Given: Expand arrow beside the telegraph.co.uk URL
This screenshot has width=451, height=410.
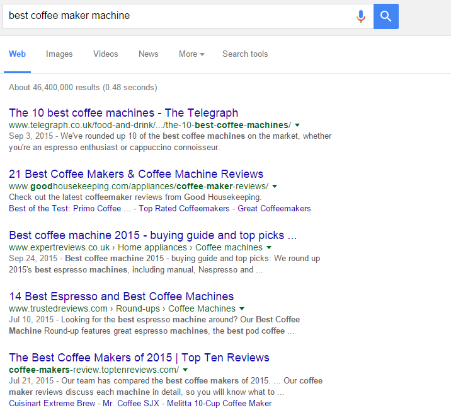Looking at the screenshot, I should coord(297,125).
